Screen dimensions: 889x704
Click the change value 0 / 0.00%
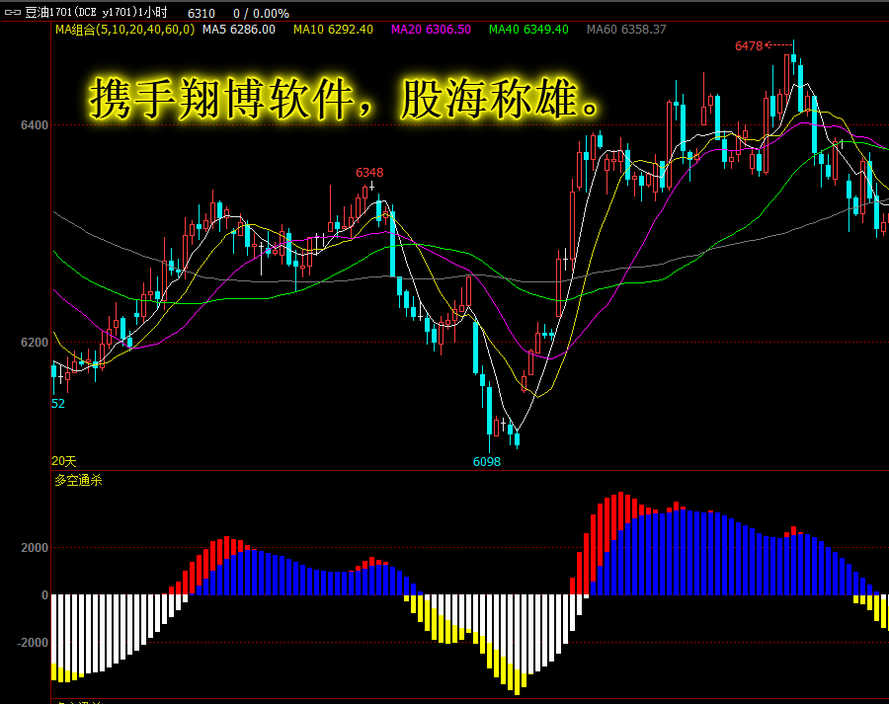[x=261, y=13]
